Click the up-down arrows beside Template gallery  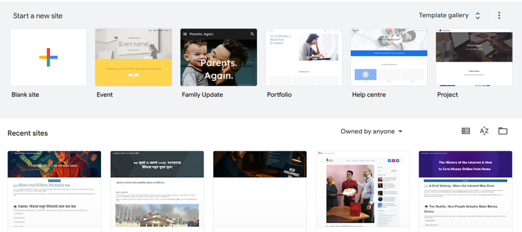click(478, 16)
